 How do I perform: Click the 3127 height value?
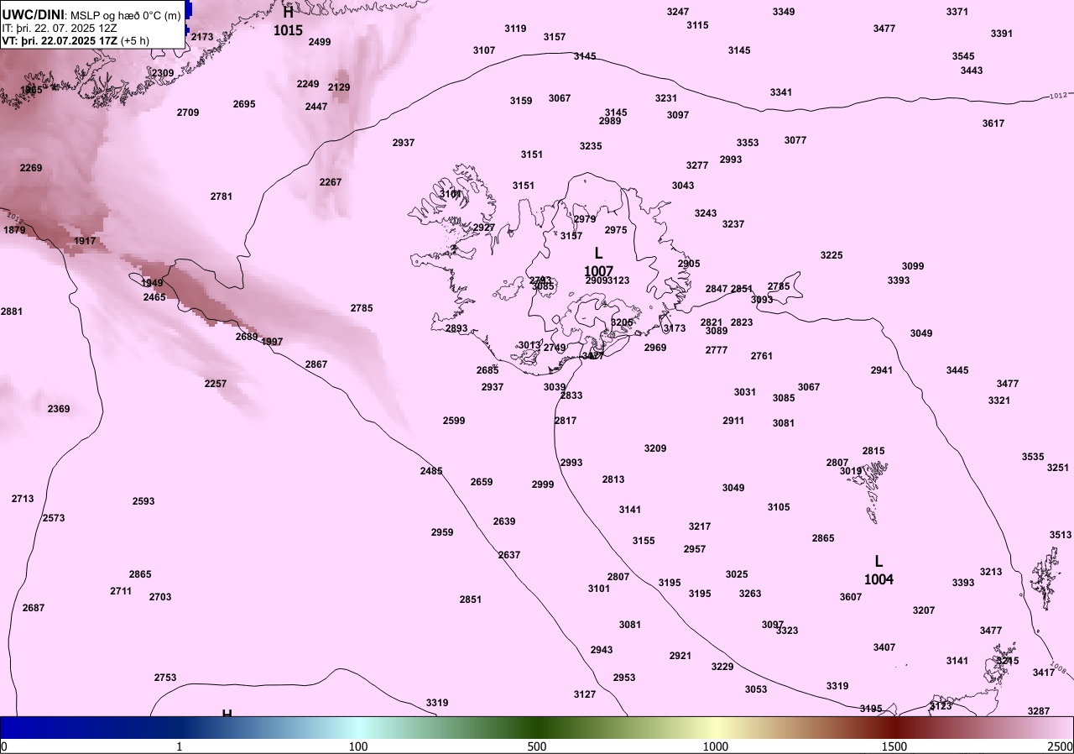[585, 694]
